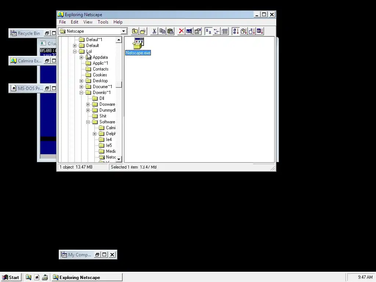This screenshot has width=376, height=282.
Task: Collapse the Software folder node
Action: (88, 122)
